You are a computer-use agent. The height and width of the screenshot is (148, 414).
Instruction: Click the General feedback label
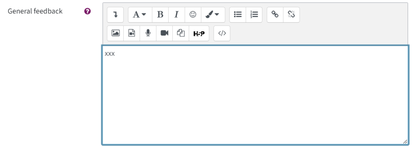point(35,11)
